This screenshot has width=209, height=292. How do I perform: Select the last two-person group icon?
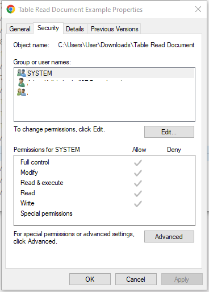[x=22, y=92]
